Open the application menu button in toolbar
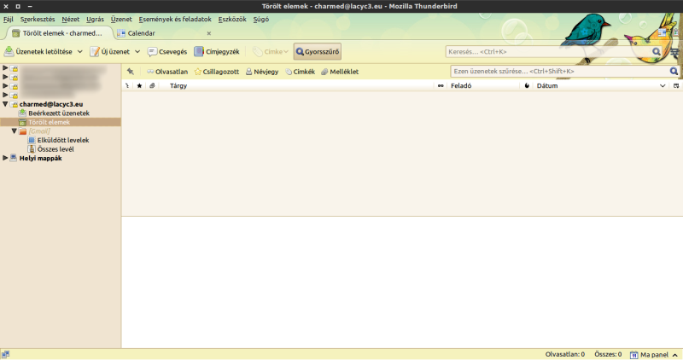This screenshot has height=360, width=683. point(675,52)
